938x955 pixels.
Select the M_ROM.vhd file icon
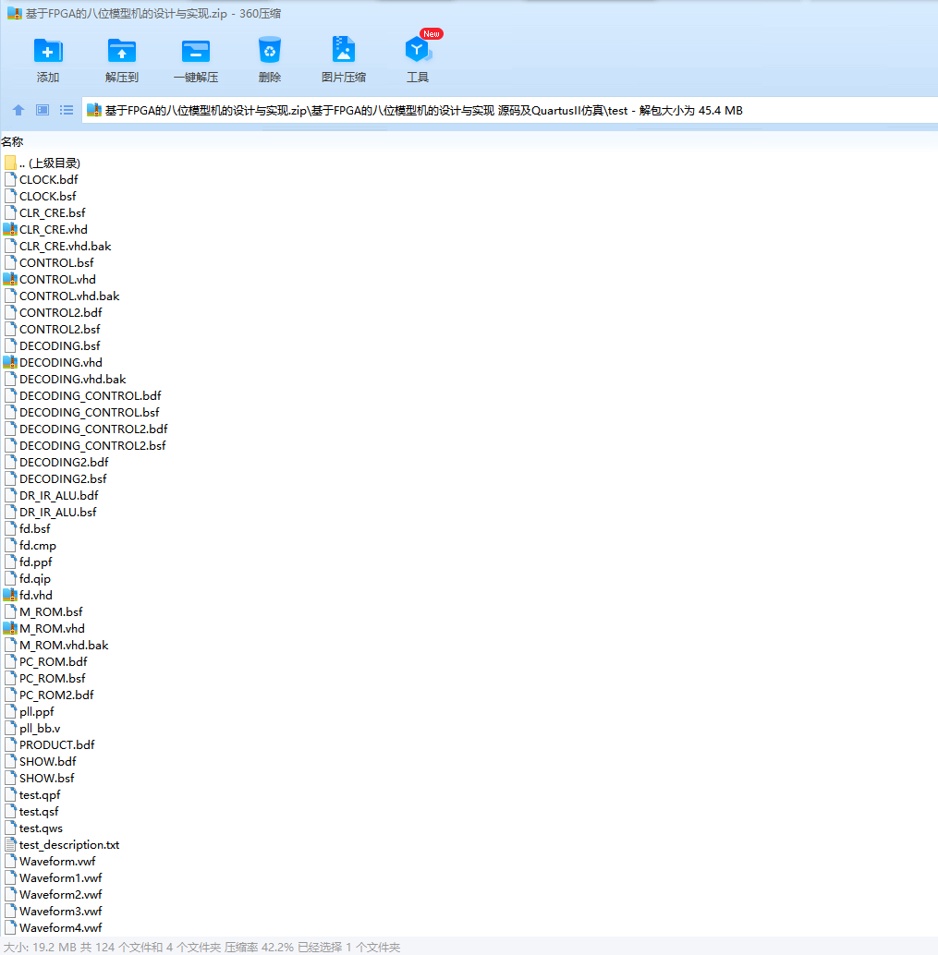point(10,629)
